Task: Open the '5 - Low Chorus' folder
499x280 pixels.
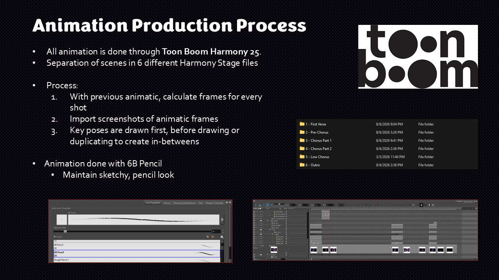Action: pos(314,157)
